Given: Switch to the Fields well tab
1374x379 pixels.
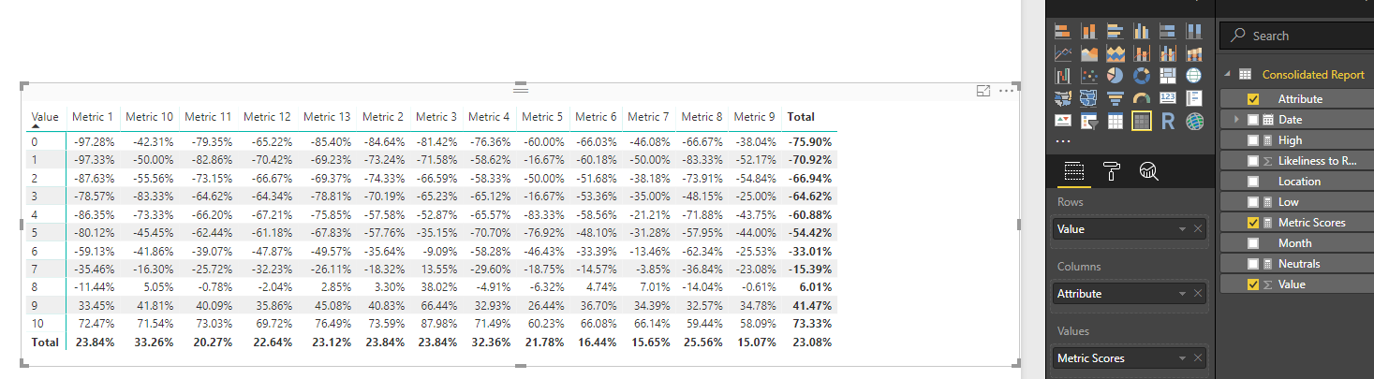Looking at the screenshot, I should click(x=1074, y=171).
